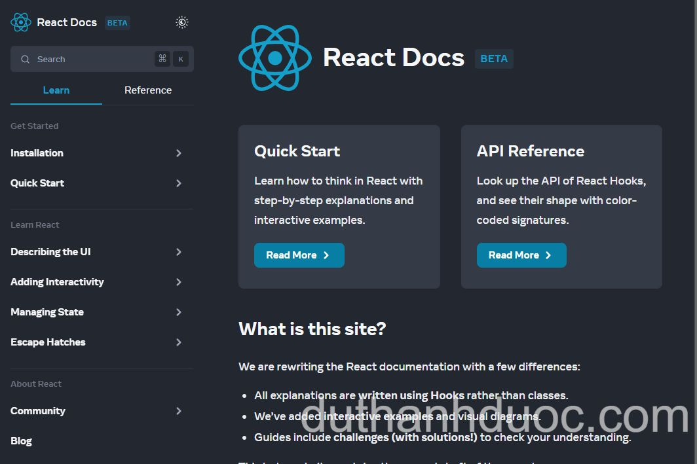Viewport: 697px width, 464px height.
Task: Click the API Reference card heading
Action: coord(531,151)
